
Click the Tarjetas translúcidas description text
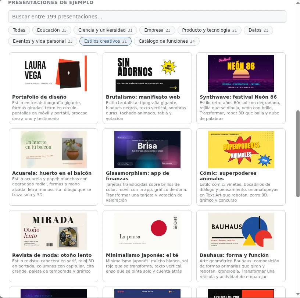pos(147,192)
